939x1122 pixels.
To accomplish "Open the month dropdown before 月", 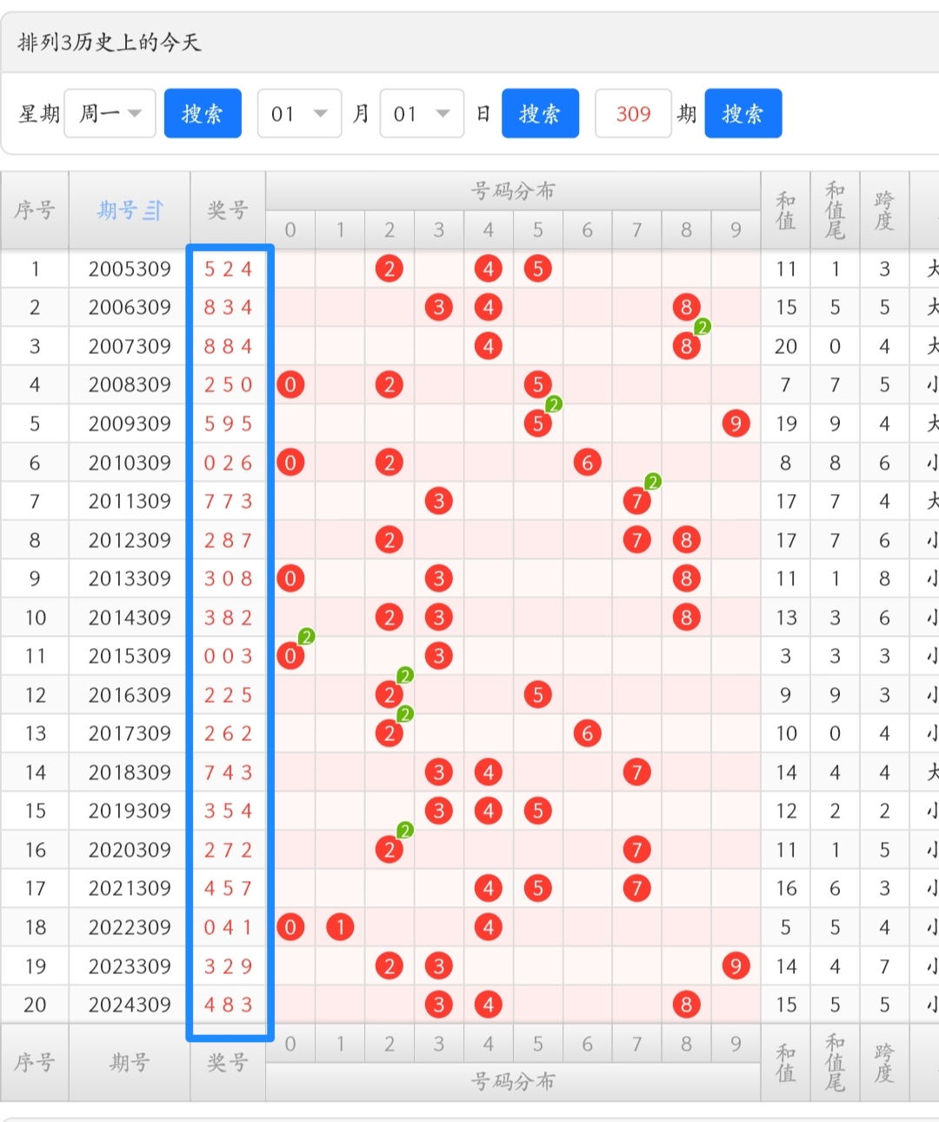I will point(299,113).
